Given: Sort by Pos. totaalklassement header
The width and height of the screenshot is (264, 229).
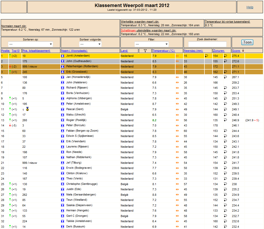Looking at the screenshot, I should pos(36,51).
